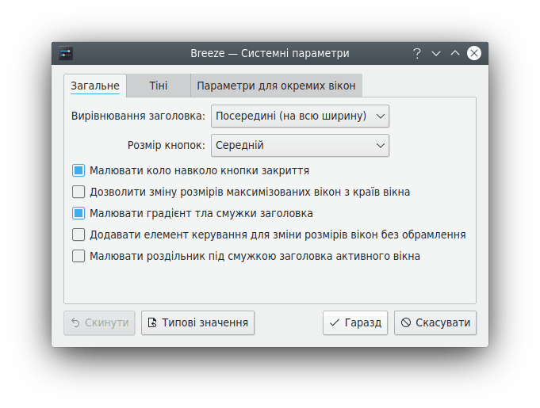Toggle Малювати коло навколо кнопки закриття checkbox
The height and width of the screenshot is (408, 540).
coord(79,170)
